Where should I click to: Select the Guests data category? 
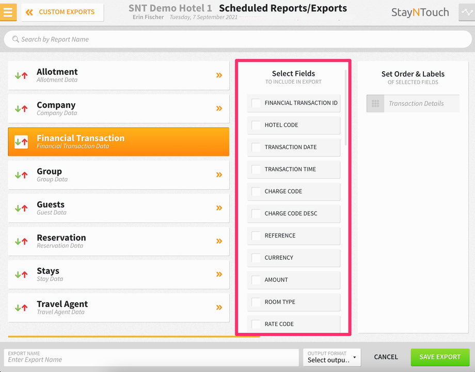[118, 208]
